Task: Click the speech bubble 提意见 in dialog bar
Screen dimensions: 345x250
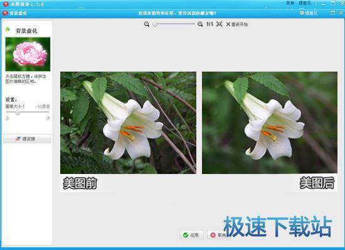Action: (x=309, y=13)
